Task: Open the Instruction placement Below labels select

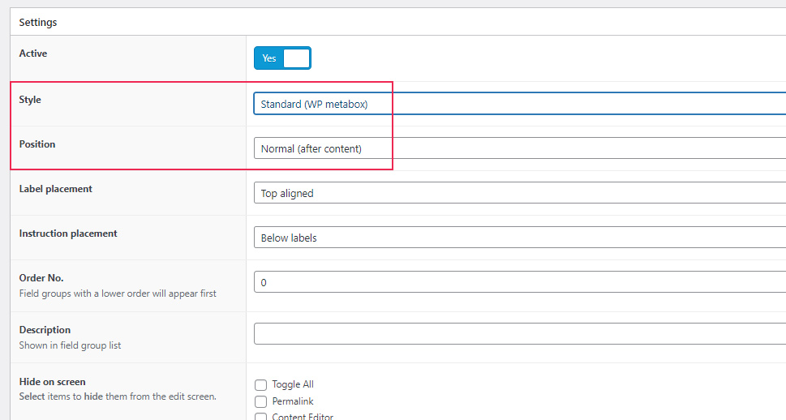Action: (x=520, y=238)
